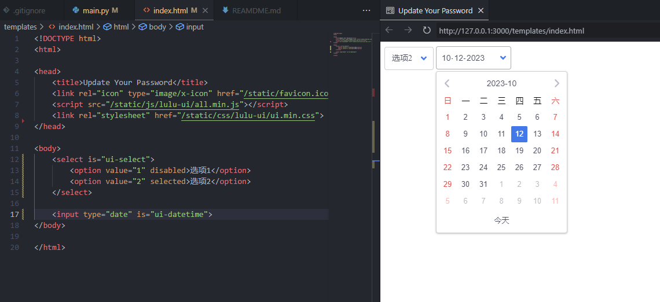Click the stylesheet link /static/css/lulu-ui/ui.min.css
This screenshot has width=660, height=302.
click(248, 115)
